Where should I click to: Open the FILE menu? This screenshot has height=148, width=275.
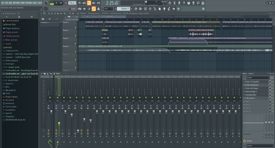click(x=3, y=3)
